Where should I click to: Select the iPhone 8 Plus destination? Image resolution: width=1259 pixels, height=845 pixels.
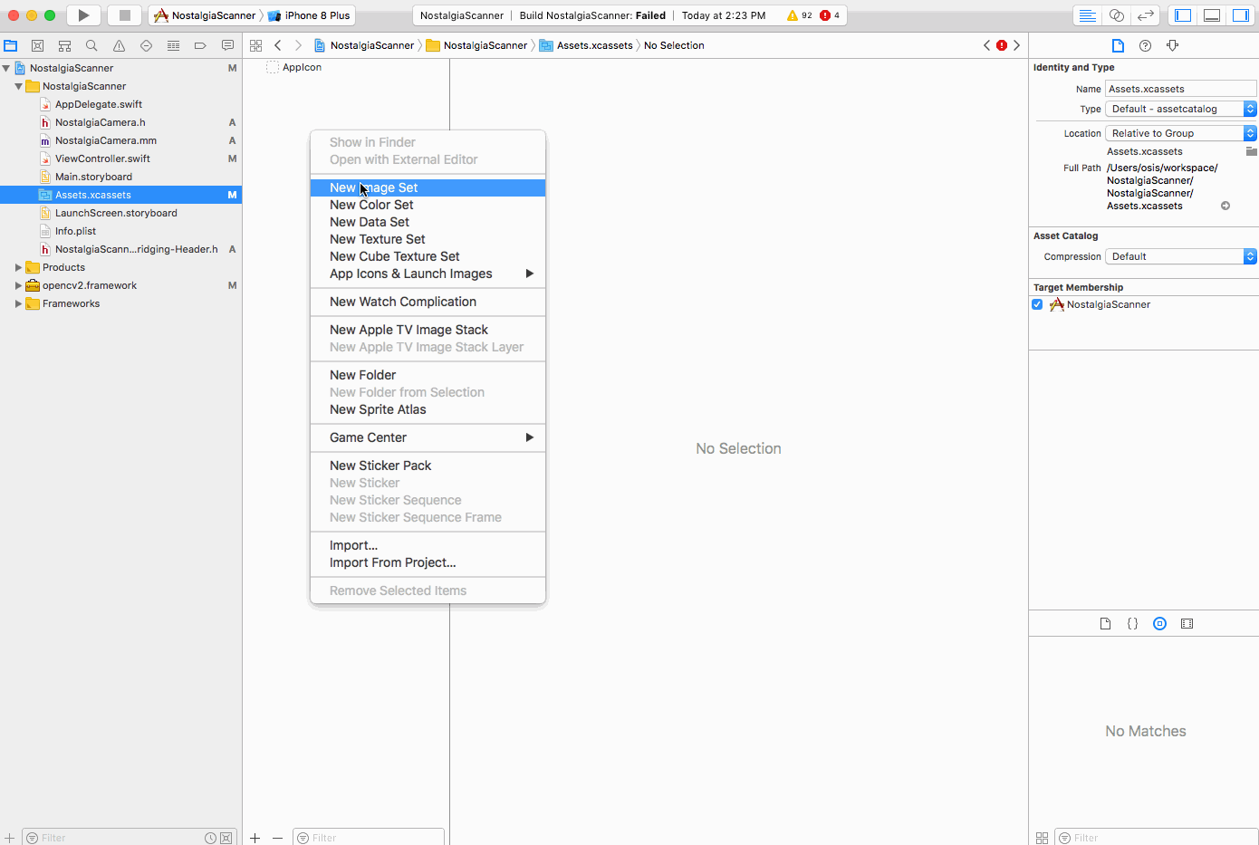pyautogui.click(x=309, y=15)
